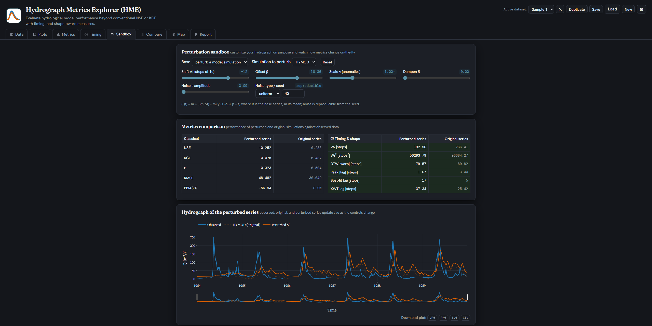Click the Load button
This screenshot has height=326, width=652.
click(x=612, y=9)
